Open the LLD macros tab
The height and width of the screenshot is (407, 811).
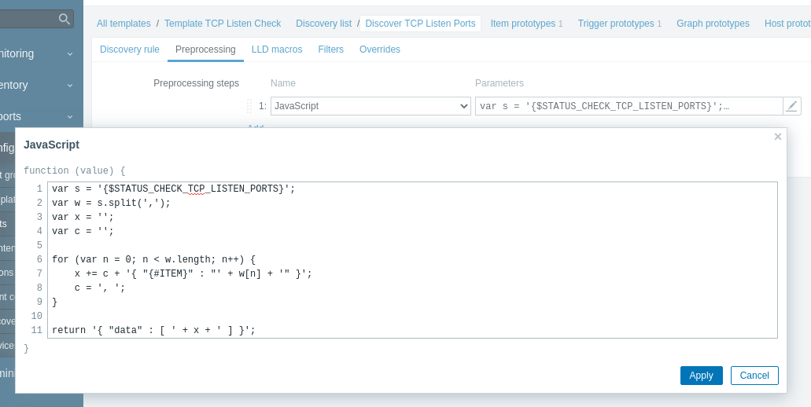[x=277, y=49]
